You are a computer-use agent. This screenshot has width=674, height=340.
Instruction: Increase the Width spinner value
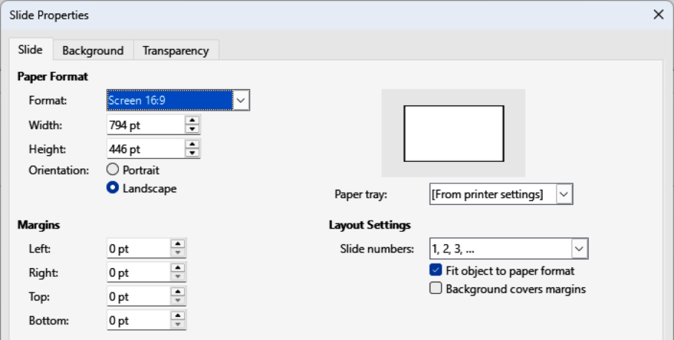pyautogui.click(x=193, y=120)
